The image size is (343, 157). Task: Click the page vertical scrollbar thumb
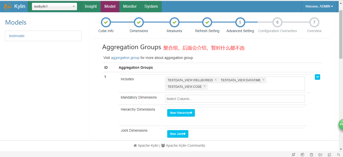coord(341,35)
